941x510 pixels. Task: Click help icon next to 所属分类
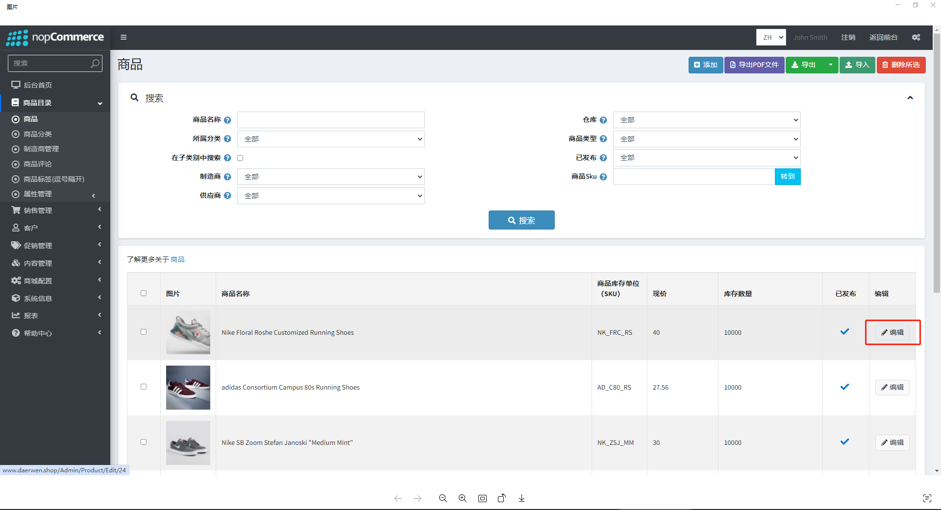point(227,139)
